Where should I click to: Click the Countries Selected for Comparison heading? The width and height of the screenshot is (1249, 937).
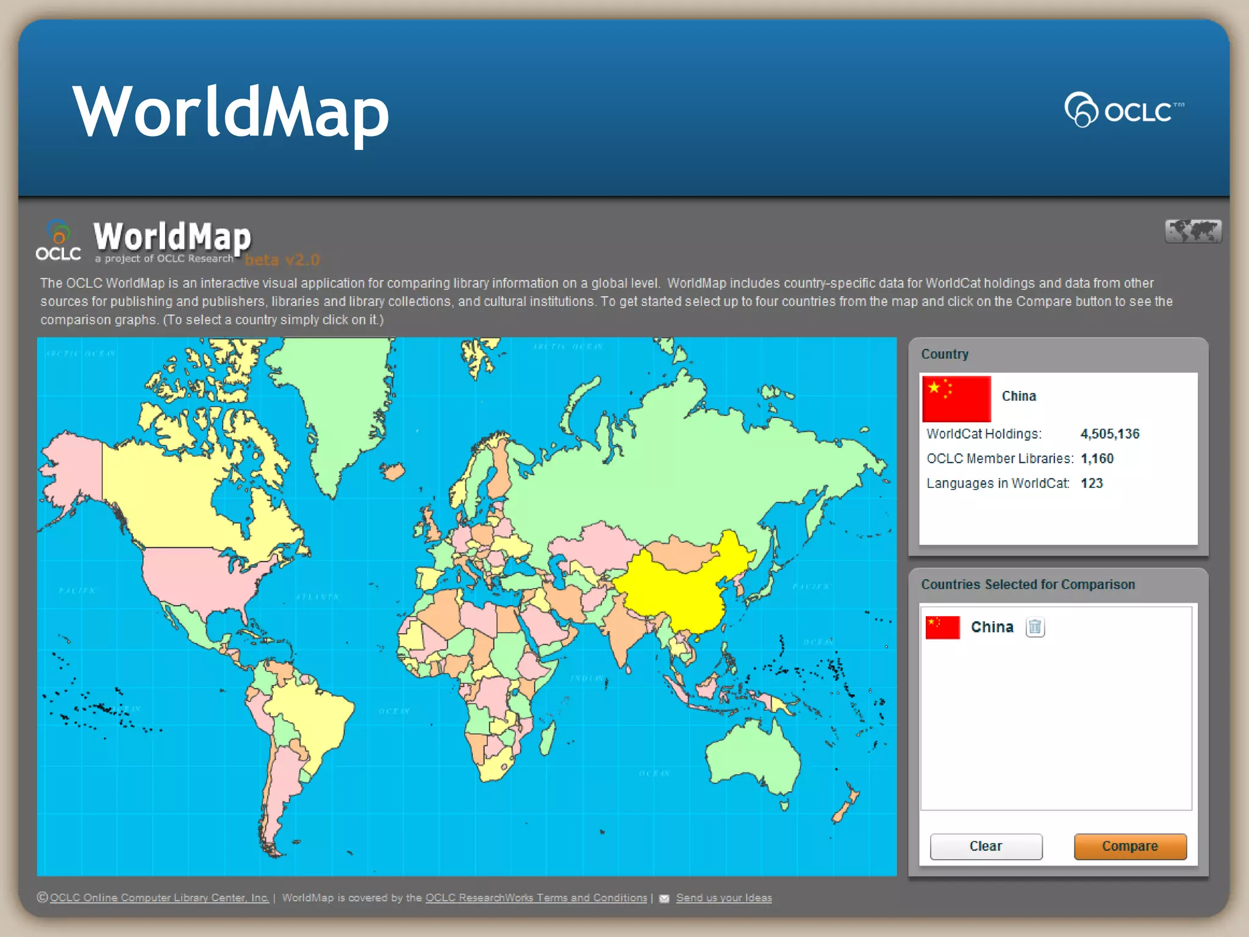[1028, 584]
